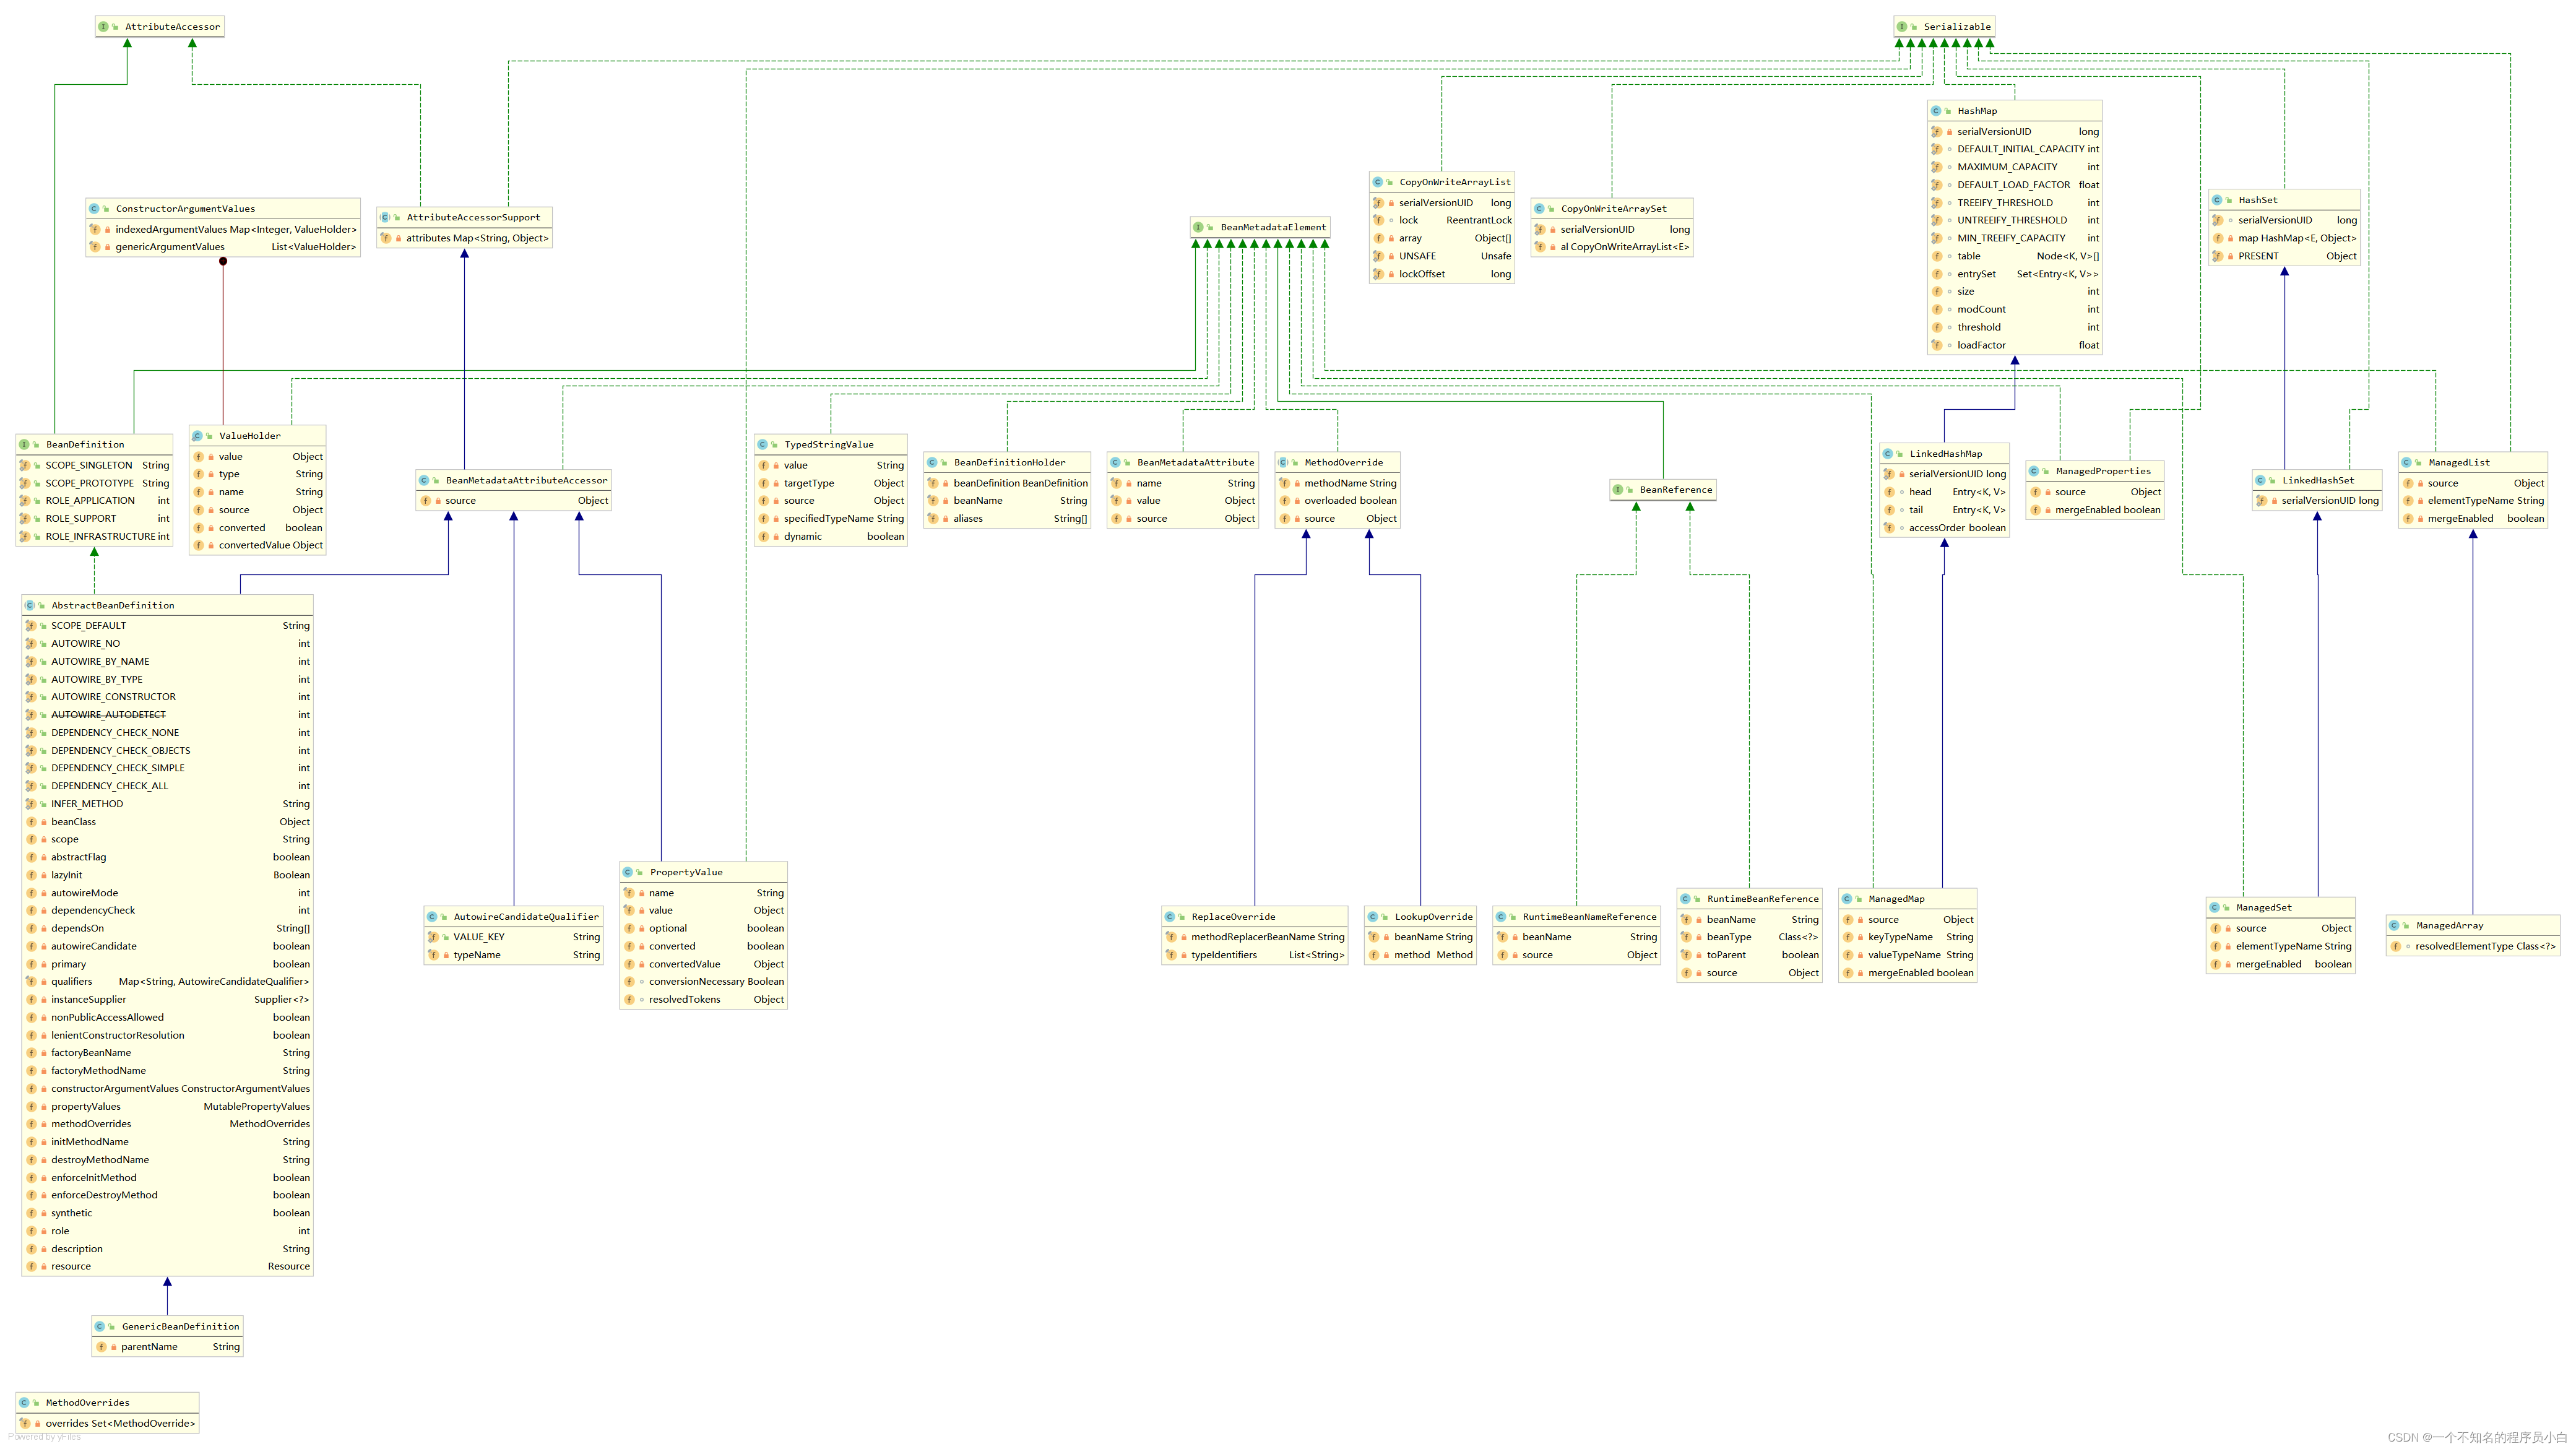
Task: Select the propertyValues MutablePropertyValues field
Action: pos(168,1107)
